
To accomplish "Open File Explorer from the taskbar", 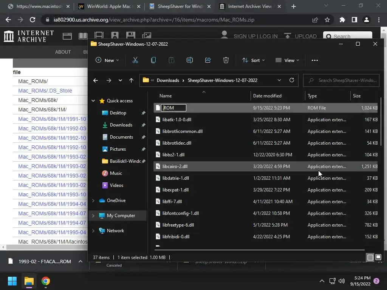I will 29,281.
